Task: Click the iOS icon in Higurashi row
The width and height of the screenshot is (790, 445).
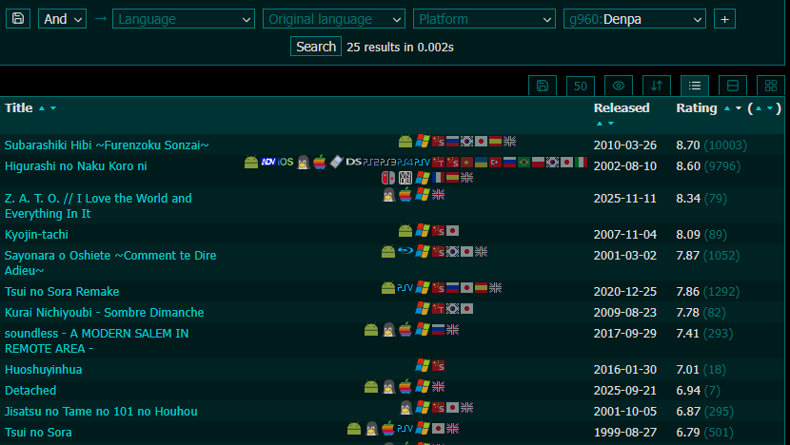Action: pos(286,162)
